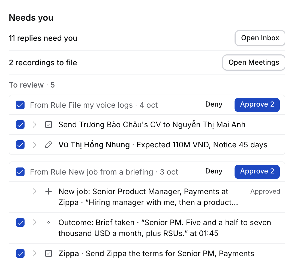Click the task icon beside Zippa send terms
The image size is (294, 261).
coord(49,253)
